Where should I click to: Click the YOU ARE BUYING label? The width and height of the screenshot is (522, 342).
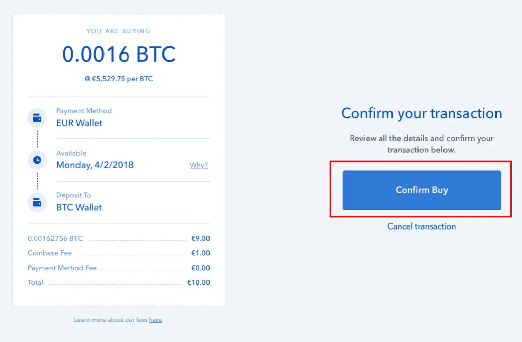click(x=118, y=31)
